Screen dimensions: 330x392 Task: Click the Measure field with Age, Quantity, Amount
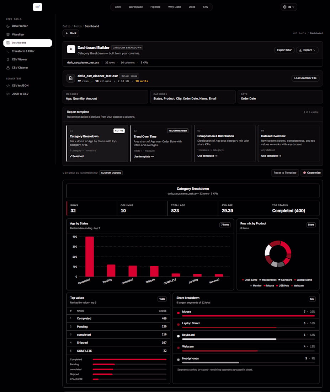[105, 97]
